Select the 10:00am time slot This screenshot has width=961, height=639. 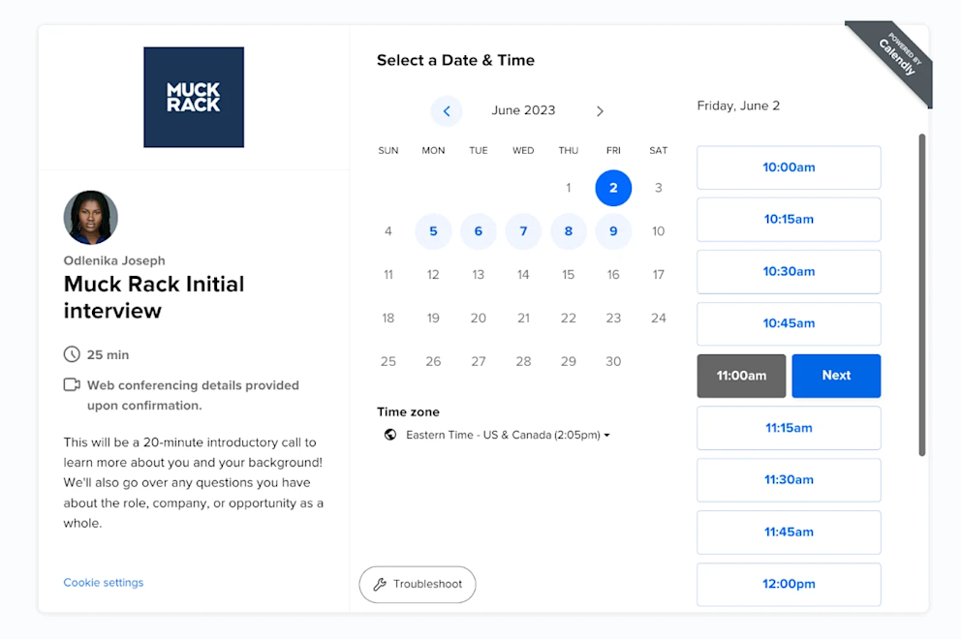click(x=788, y=167)
